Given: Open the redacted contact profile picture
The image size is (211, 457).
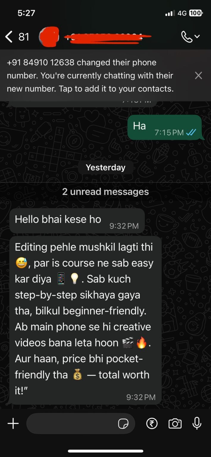Looking at the screenshot, I should pyautogui.click(x=49, y=37).
